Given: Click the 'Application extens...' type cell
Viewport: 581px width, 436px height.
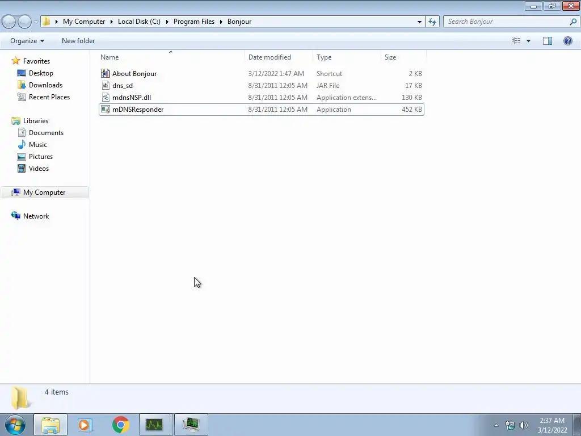Looking at the screenshot, I should coord(347,98).
